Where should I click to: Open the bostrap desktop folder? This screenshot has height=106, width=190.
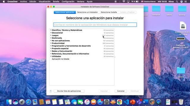pos(182,9)
